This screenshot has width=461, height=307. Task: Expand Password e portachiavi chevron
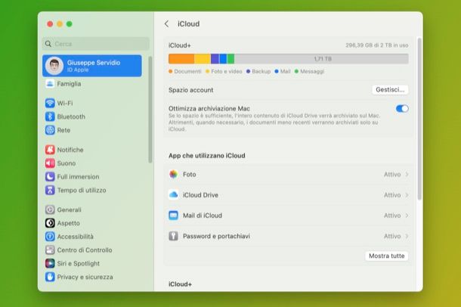pos(407,236)
